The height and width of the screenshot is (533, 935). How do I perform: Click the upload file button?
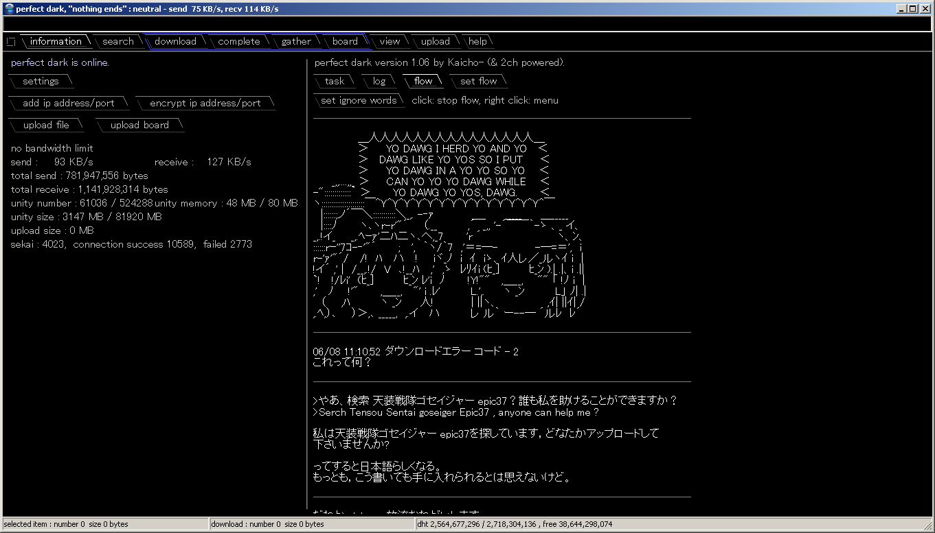pos(46,125)
